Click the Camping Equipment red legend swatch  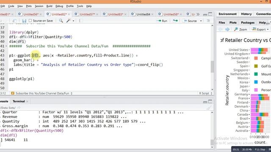256,58
